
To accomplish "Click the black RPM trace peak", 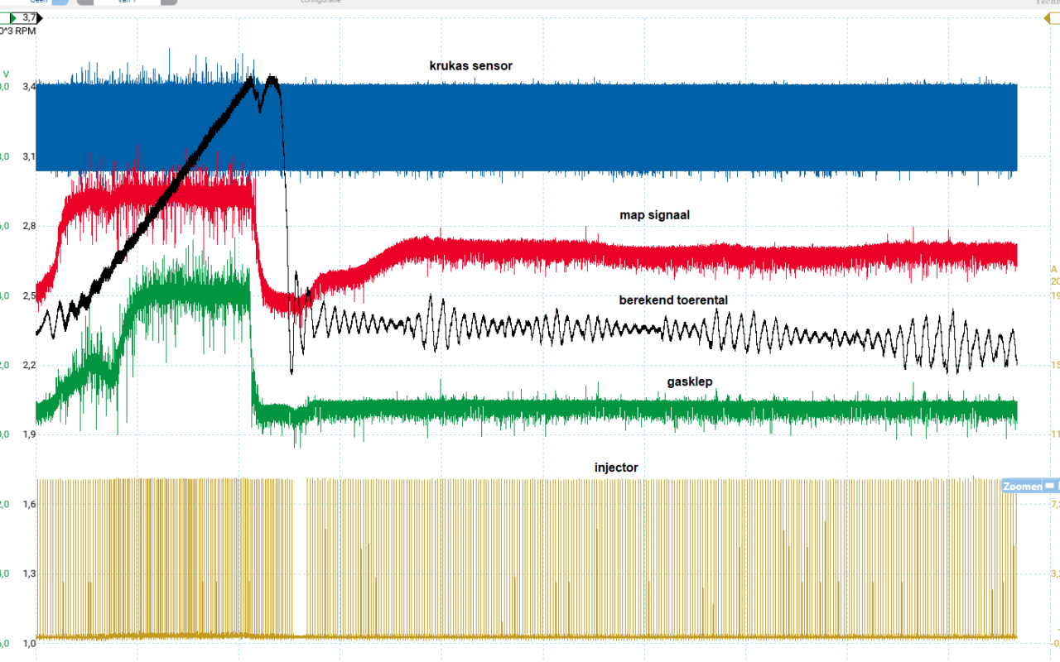I will [x=251, y=80].
